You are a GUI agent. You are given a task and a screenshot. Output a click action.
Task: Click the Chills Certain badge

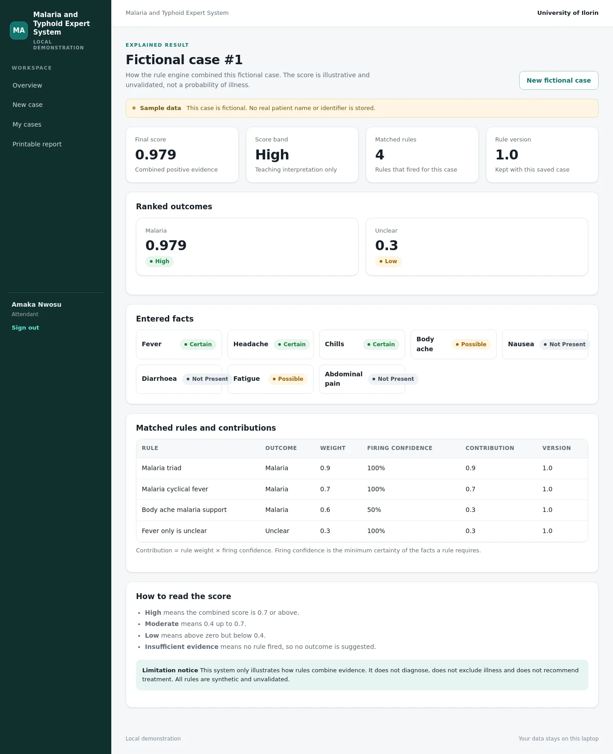[381, 344]
